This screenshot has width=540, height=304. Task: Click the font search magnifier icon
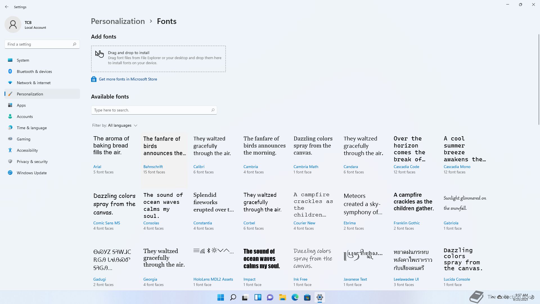[x=213, y=110]
